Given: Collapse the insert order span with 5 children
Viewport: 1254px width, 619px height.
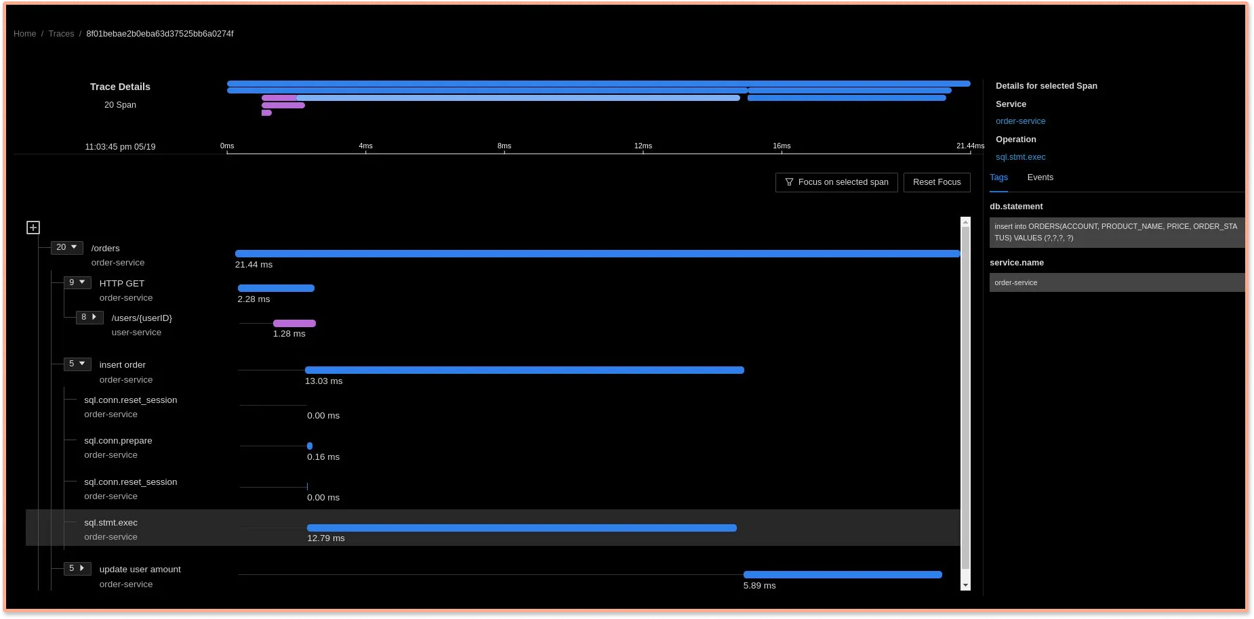Looking at the screenshot, I should coord(77,364).
